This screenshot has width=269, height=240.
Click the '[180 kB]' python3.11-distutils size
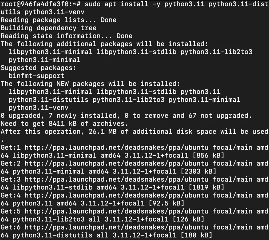click(196, 235)
